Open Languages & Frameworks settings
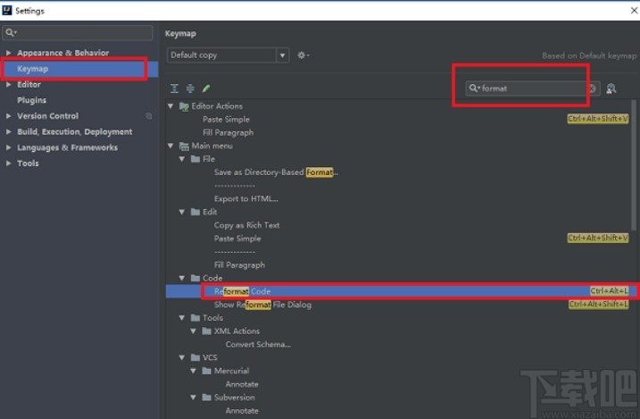The height and width of the screenshot is (419, 640). coord(67,147)
